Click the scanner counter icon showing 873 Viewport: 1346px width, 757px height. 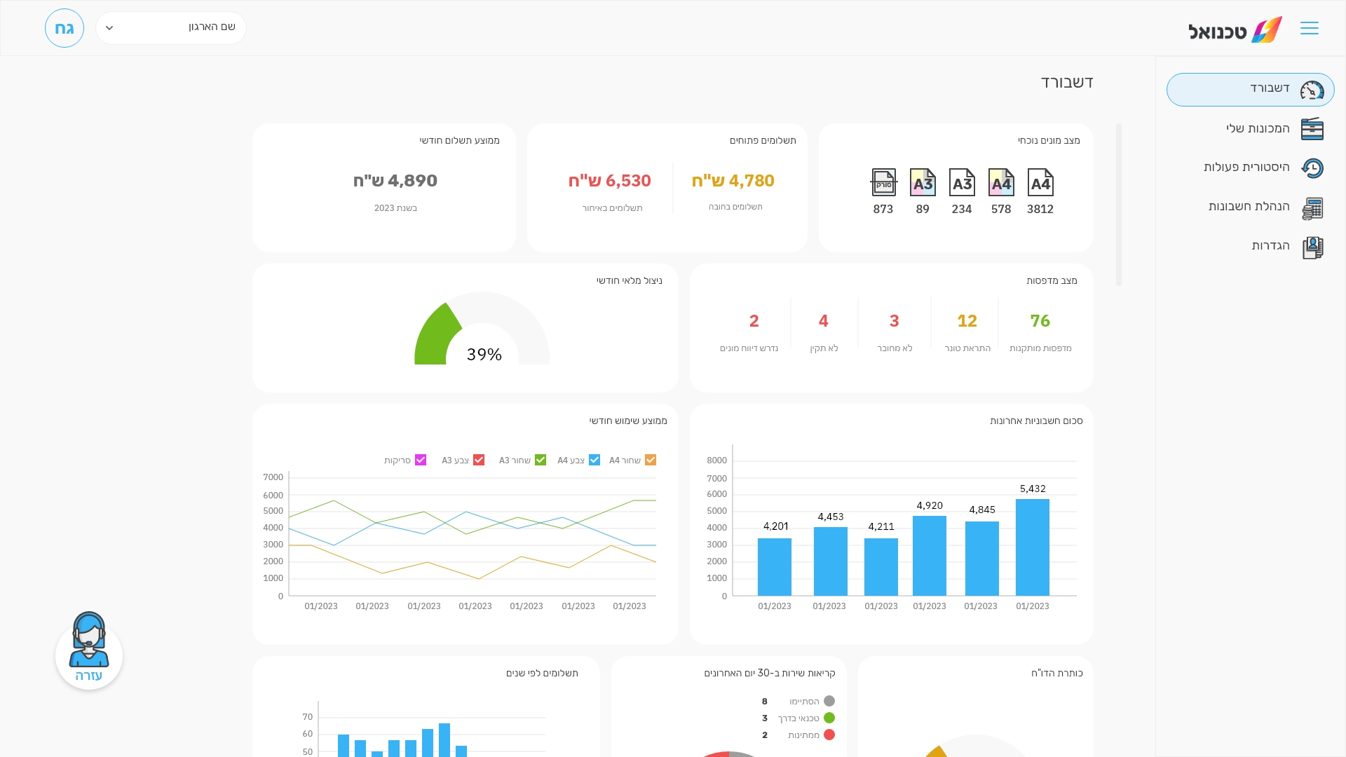tap(883, 182)
